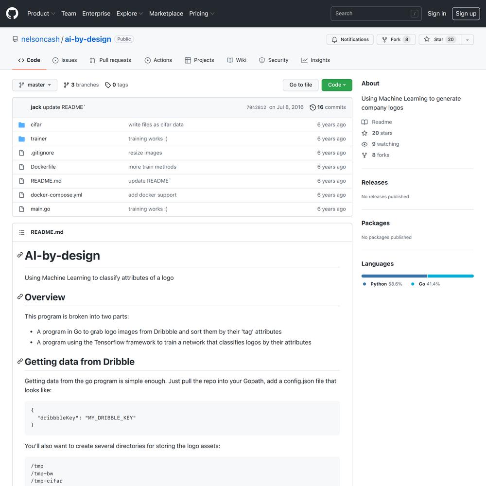The image size is (486, 486).
Task: Click the Sign in link
Action: [x=437, y=13]
